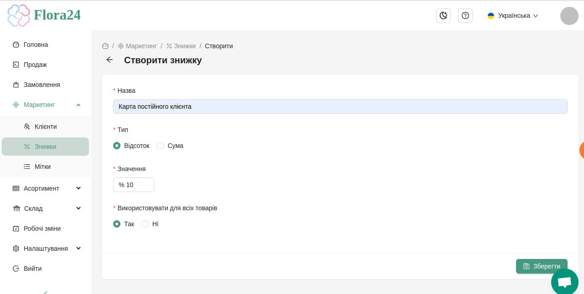Image resolution: width=584 pixels, height=294 pixels.
Task: Go to Головна in sidebar
Action: click(46, 45)
